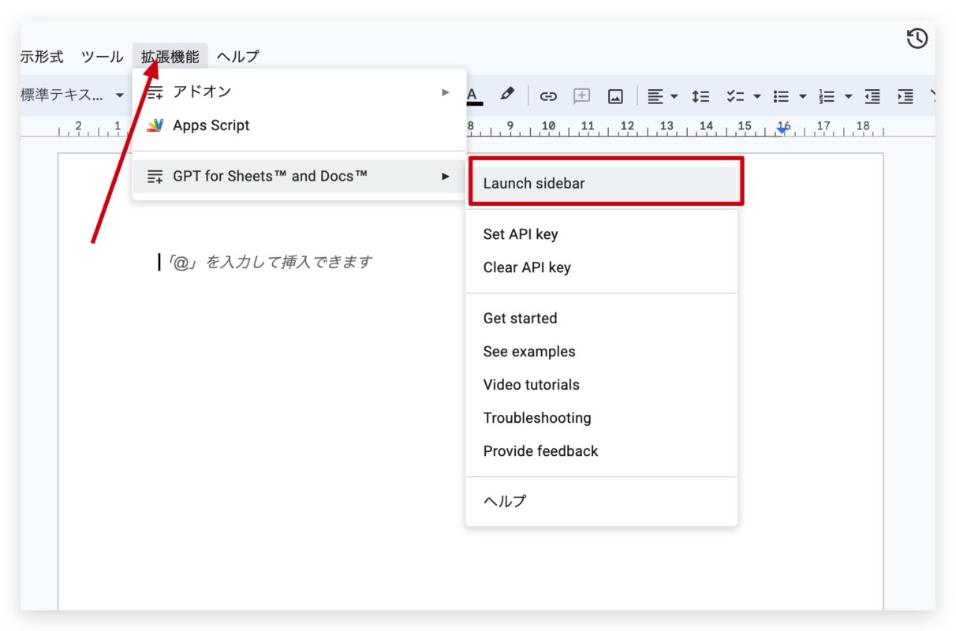Insert a link with the chain icon

point(548,96)
